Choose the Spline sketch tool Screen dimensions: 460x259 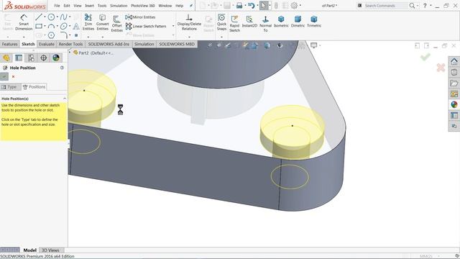pos(63,17)
